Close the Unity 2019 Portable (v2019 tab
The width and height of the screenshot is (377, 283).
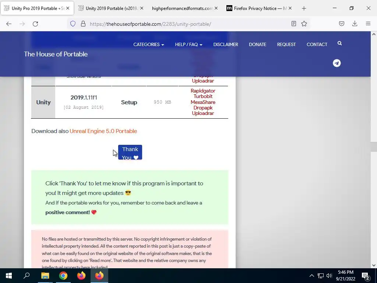click(142, 8)
